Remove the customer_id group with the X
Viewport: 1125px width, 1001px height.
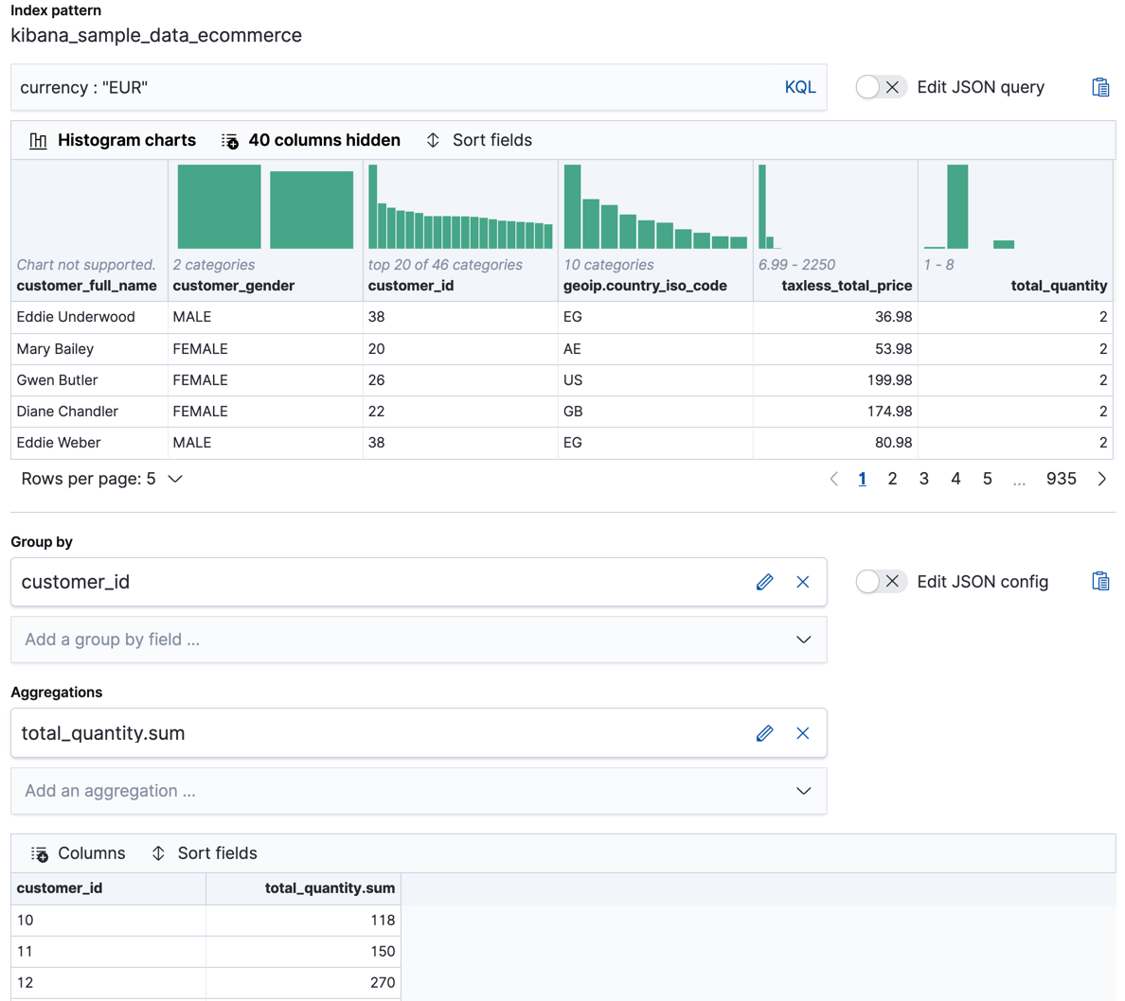pos(802,581)
